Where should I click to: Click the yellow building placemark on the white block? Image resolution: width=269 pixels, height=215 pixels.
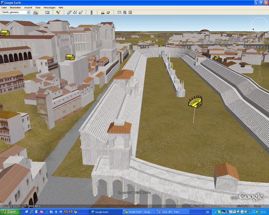click(70, 57)
